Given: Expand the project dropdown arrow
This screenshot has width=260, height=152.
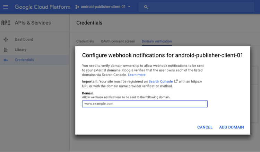Looking at the screenshot, I should click(129, 7).
